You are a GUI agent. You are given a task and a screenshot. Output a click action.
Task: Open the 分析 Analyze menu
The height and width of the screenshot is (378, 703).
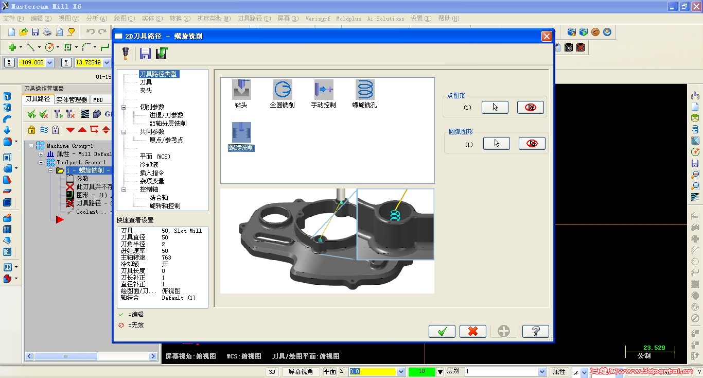tap(97, 19)
